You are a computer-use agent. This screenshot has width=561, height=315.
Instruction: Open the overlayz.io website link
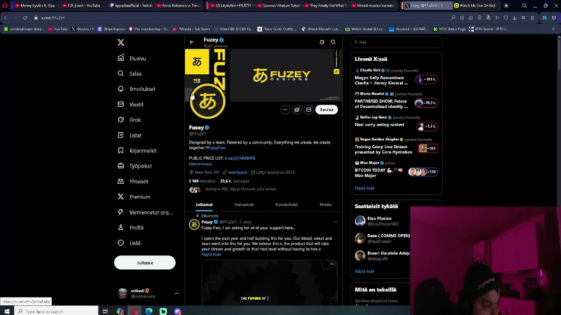pos(238,172)
